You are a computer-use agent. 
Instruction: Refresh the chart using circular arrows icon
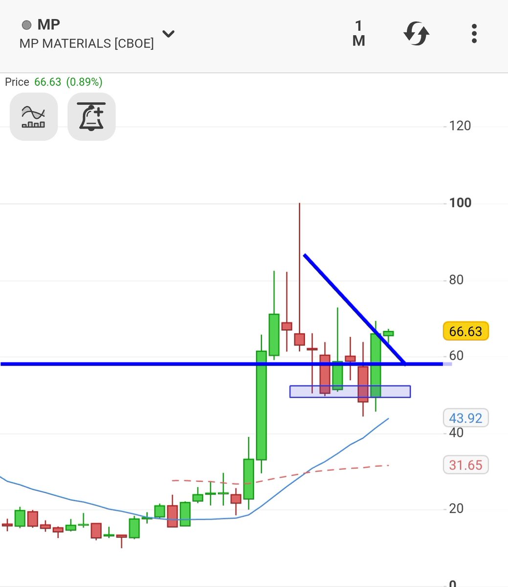(x=416, y=34)
